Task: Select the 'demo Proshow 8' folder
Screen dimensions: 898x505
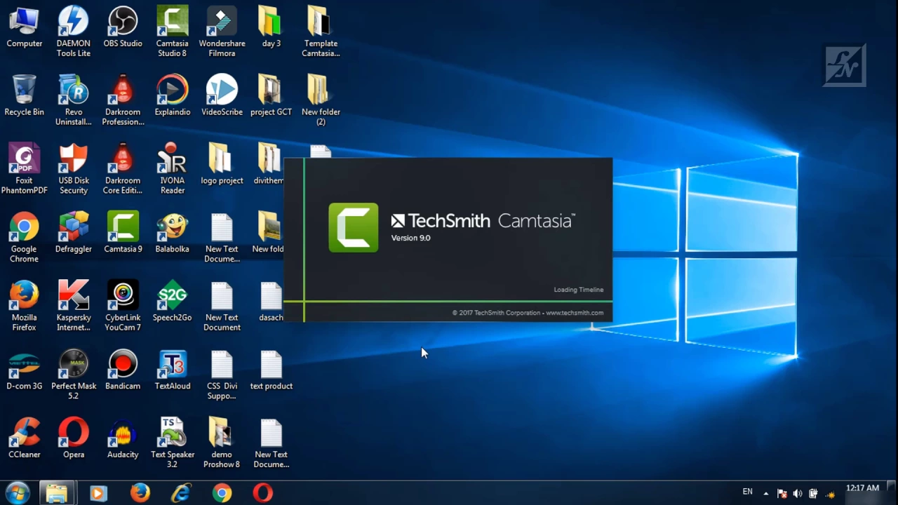Action: pyautogui.click(x=222, y=444)
